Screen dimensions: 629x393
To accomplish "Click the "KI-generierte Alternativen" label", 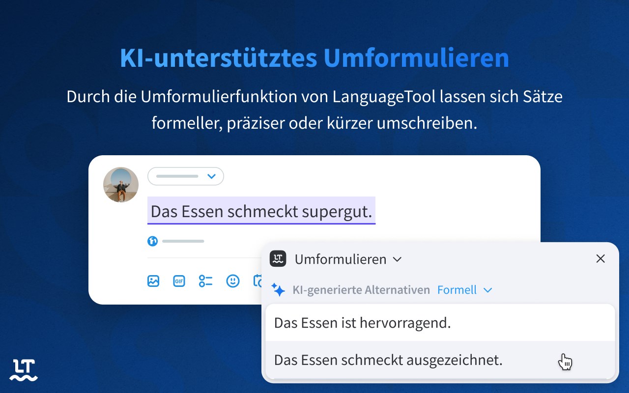I will tap(361, 290).
